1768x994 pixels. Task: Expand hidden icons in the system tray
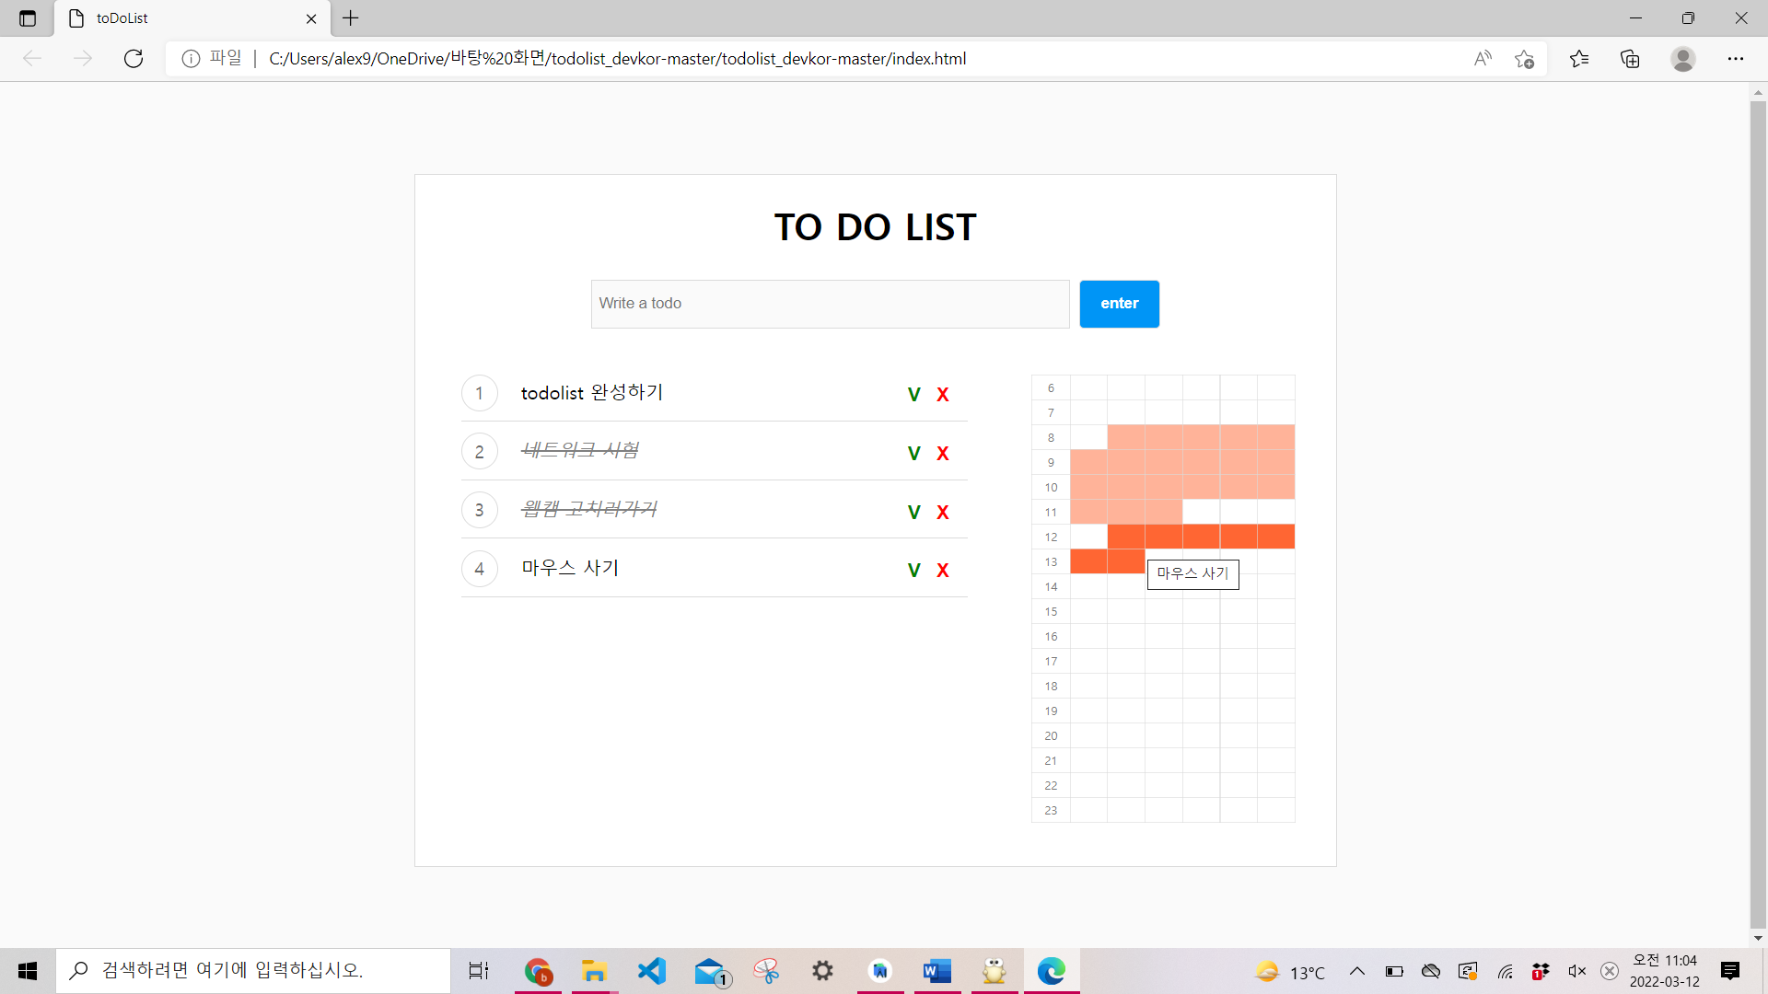tap(1356, 970)
